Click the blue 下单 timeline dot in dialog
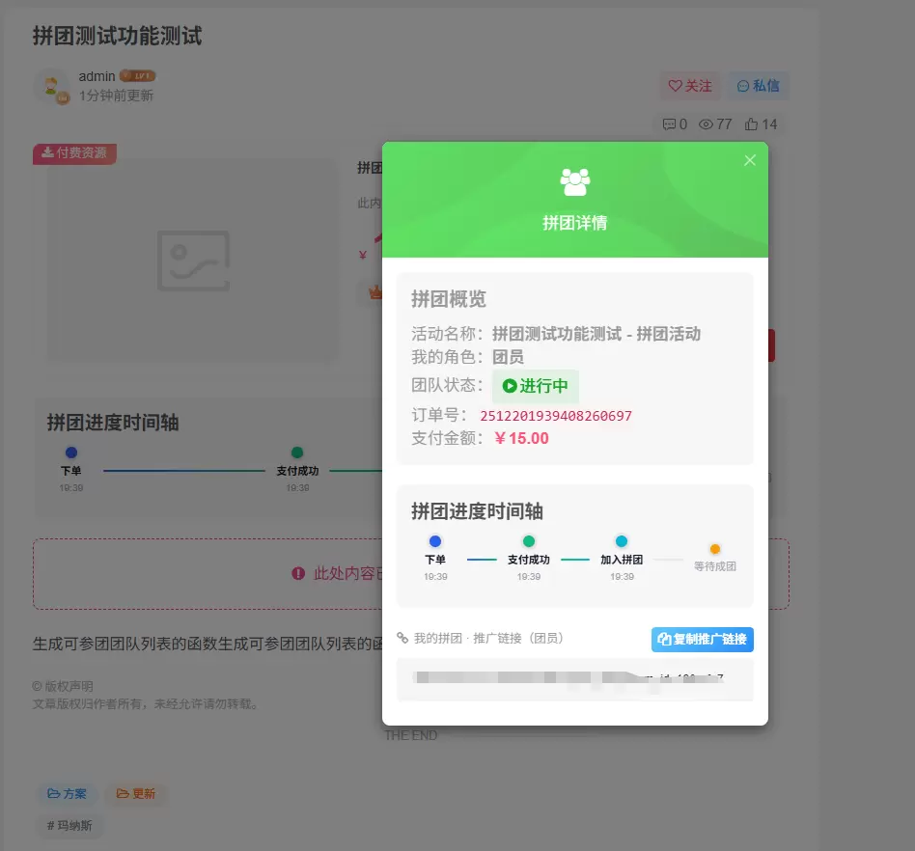 434,540
